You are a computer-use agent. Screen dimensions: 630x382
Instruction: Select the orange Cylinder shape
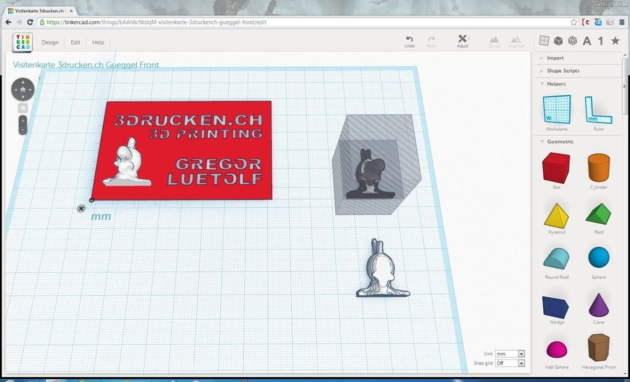coord(598,170)
